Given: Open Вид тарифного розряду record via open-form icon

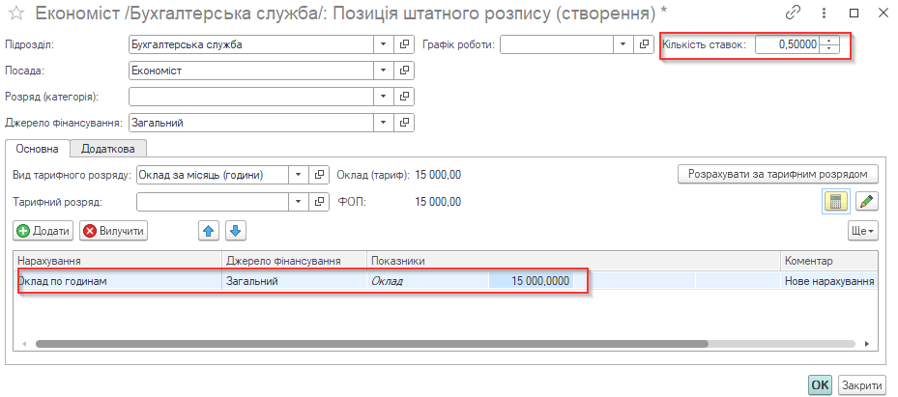Looking at the screenshot, I should [x=320, y=175].
